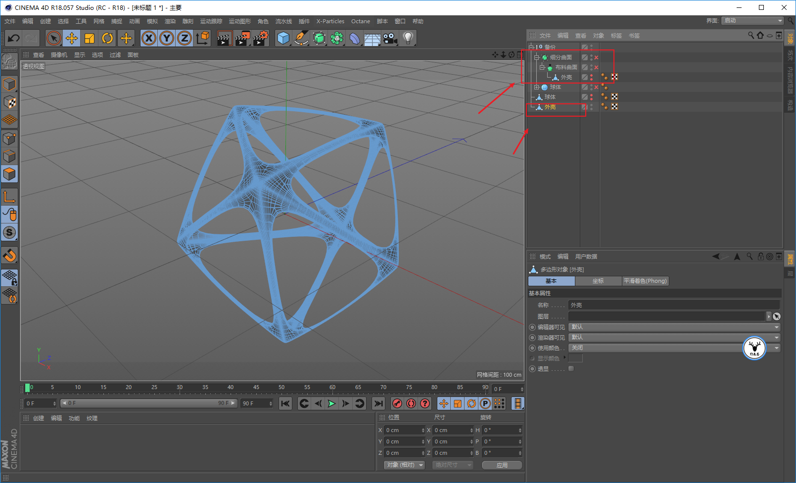Screen dimensions: 796x483
Task: Add a Floor environment object
Action: [x=373, y=38]
